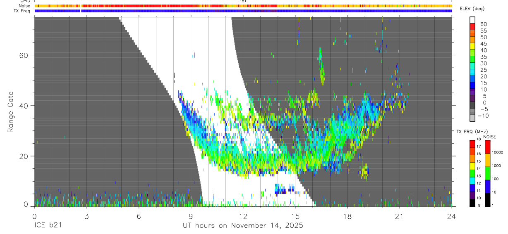Click x-axis tick label '15' hours

coord(295,217)
